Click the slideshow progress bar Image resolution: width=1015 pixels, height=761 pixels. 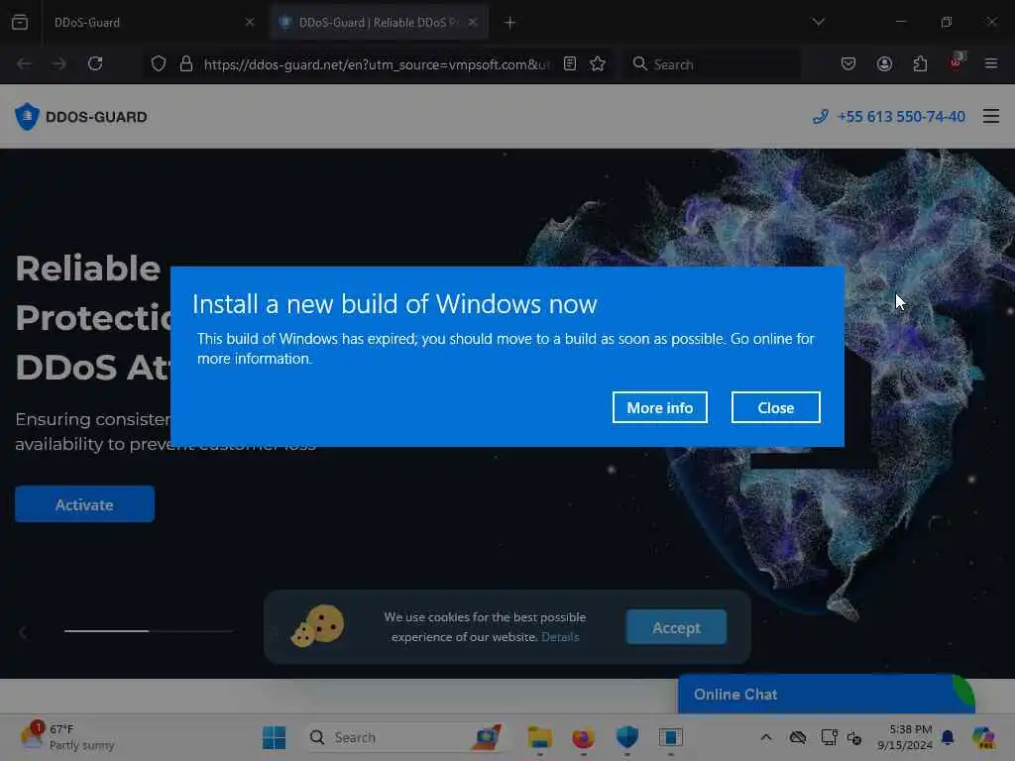point(149,630)
